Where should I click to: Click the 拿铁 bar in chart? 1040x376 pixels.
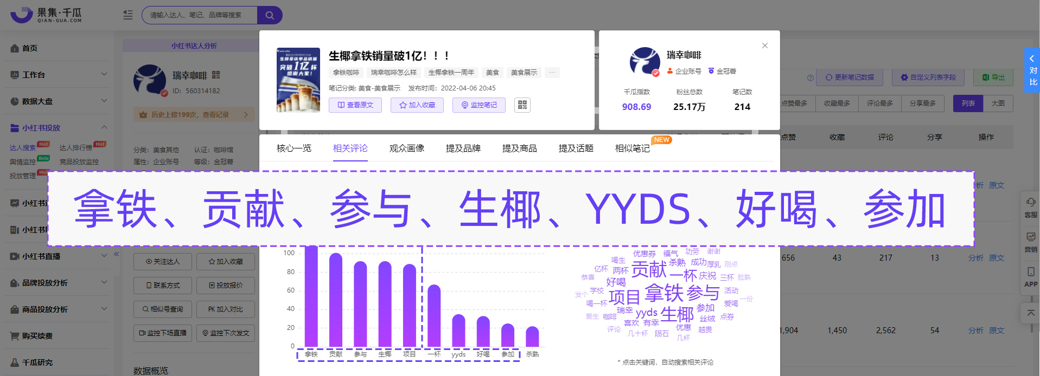311,296
